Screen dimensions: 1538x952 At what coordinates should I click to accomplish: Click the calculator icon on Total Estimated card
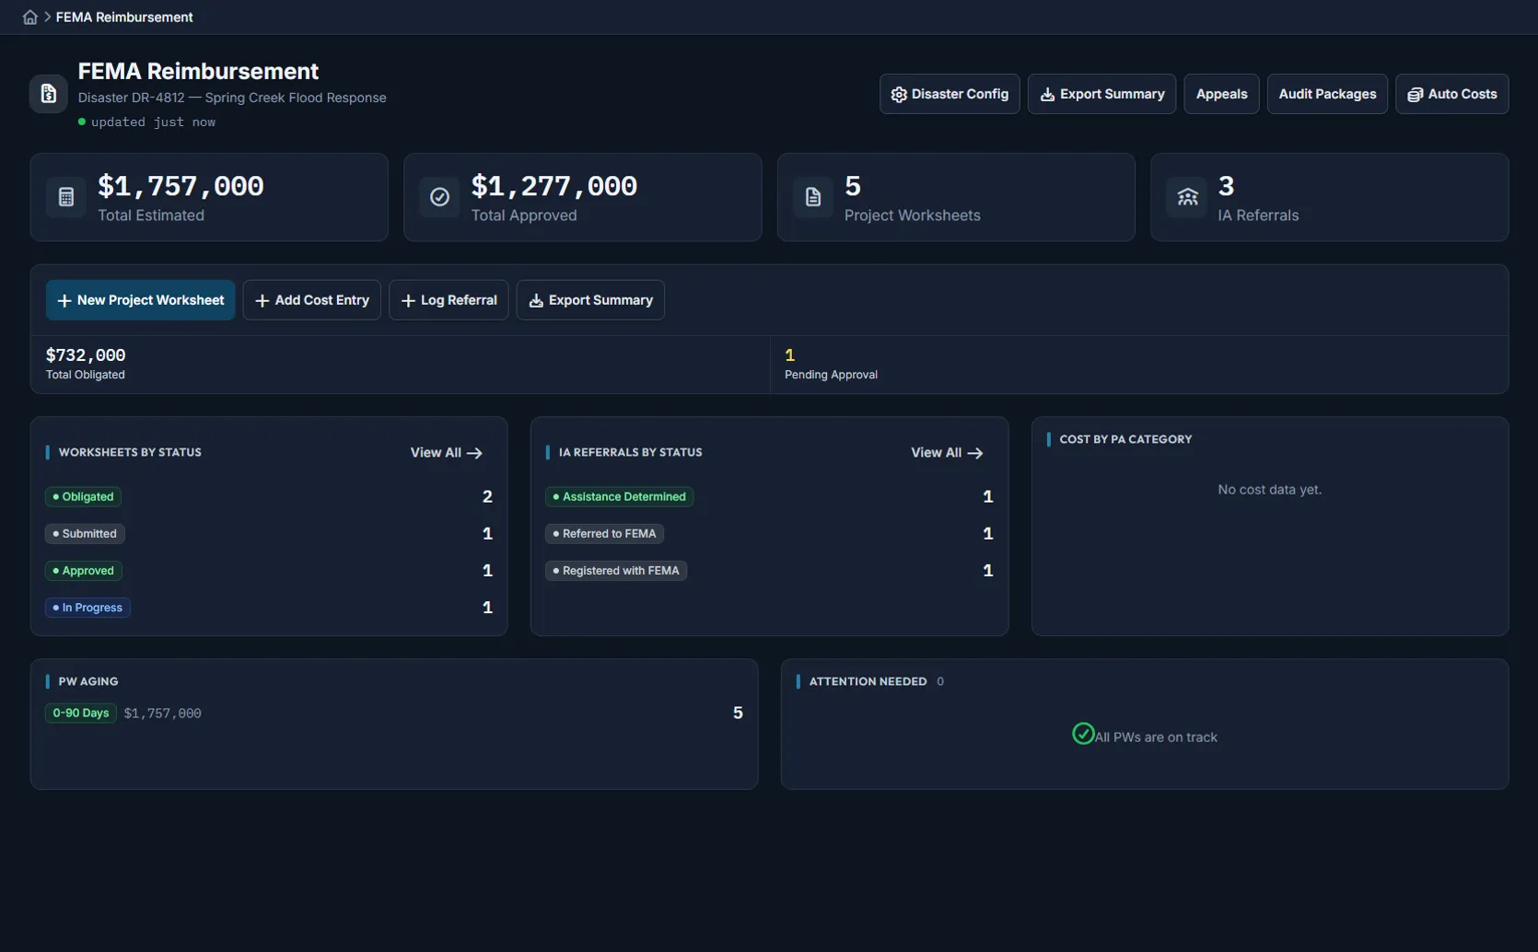pos(66,197)
